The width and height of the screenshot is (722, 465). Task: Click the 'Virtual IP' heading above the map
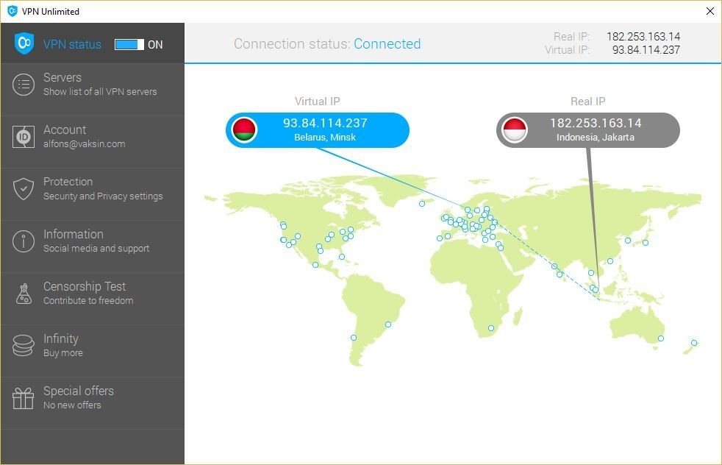click(x=318, y=102)
